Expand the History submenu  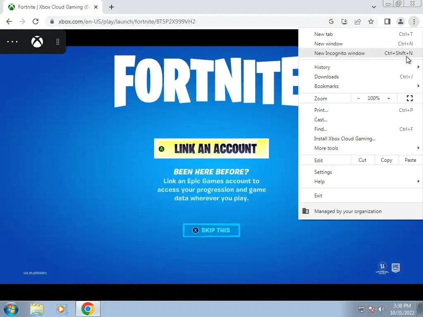coord(360,67)
